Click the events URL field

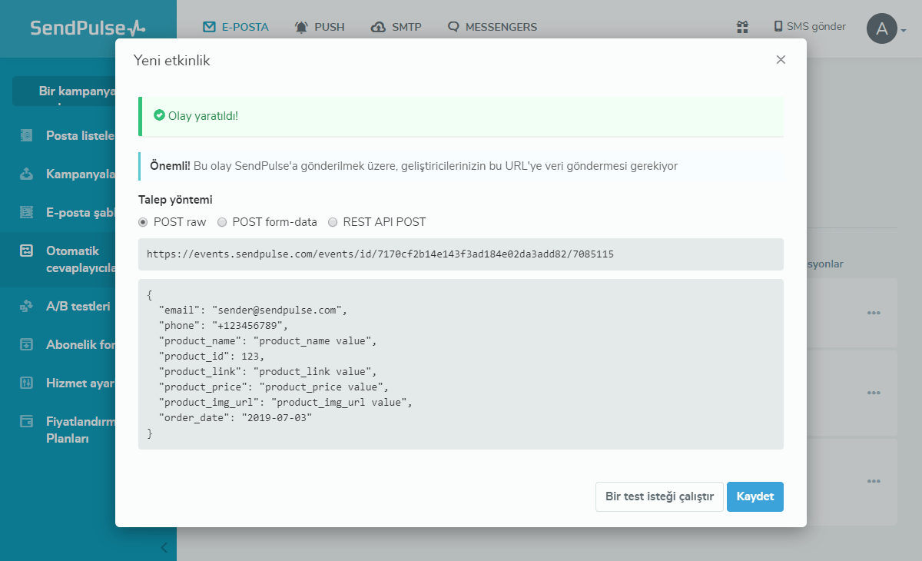(460, 254)
